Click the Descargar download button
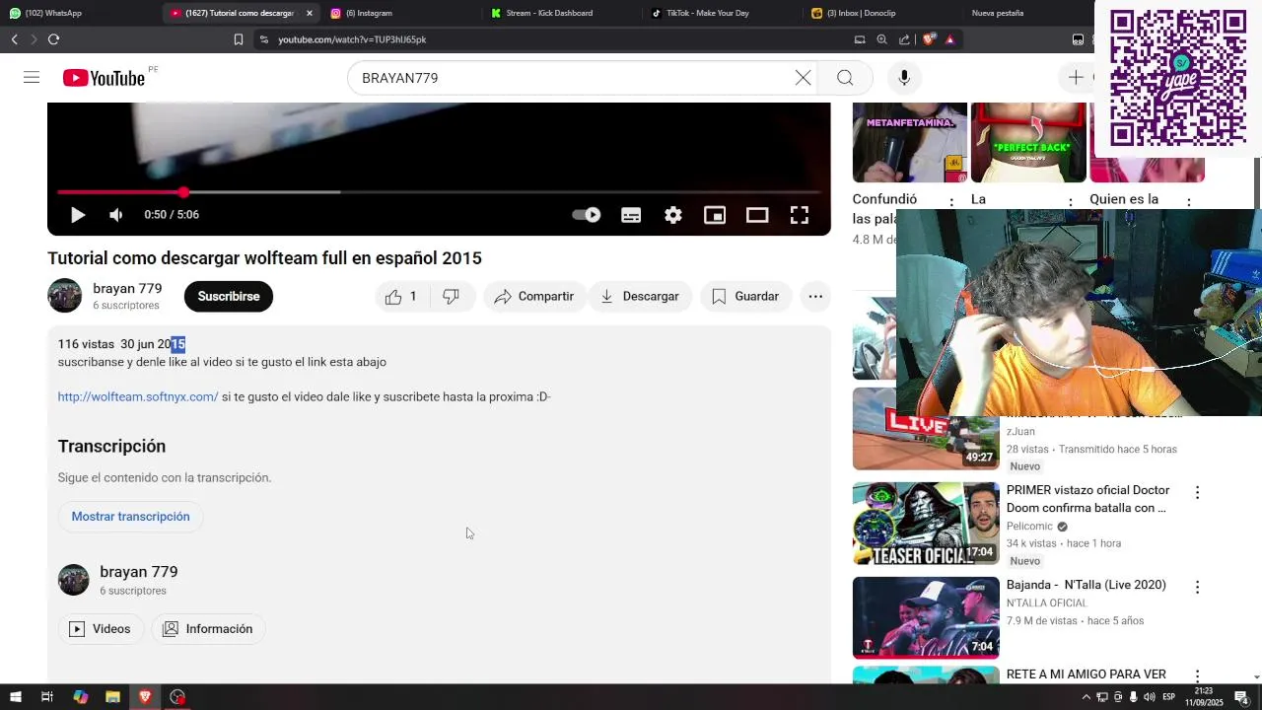 click(640, 297)
